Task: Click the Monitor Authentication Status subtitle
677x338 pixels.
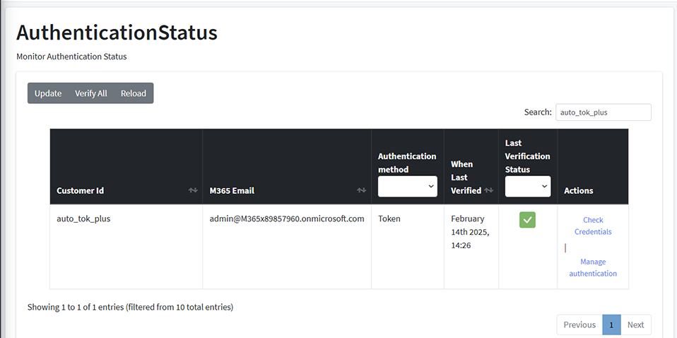Action: (71, 57)
